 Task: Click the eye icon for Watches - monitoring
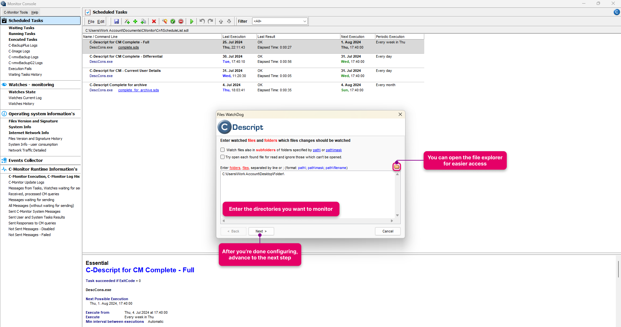(4, 85)
